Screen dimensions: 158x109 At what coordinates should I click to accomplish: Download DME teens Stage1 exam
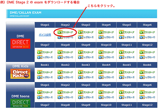pos(45,92)
